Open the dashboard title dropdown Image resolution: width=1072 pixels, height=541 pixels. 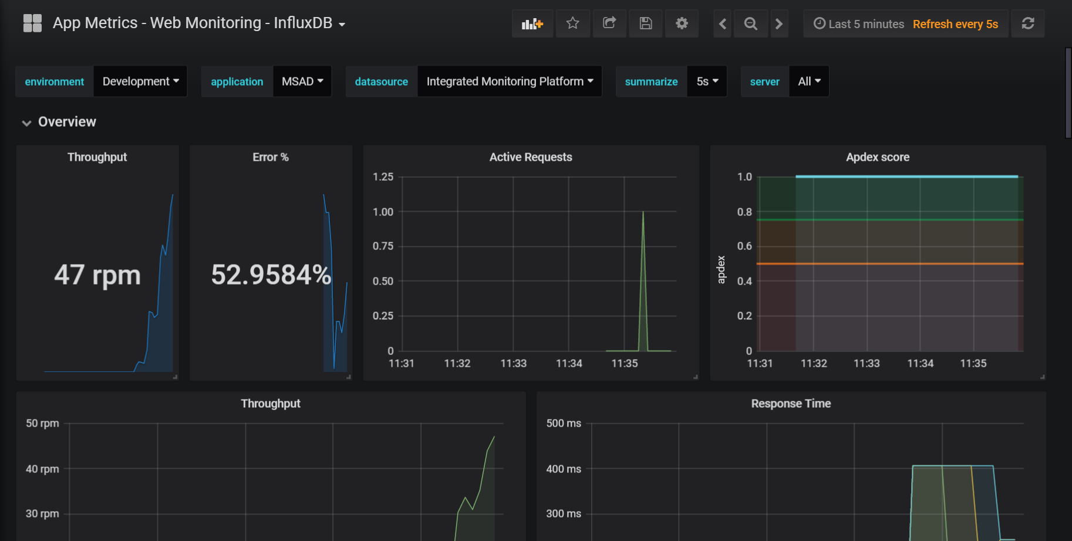click(199, 23)
